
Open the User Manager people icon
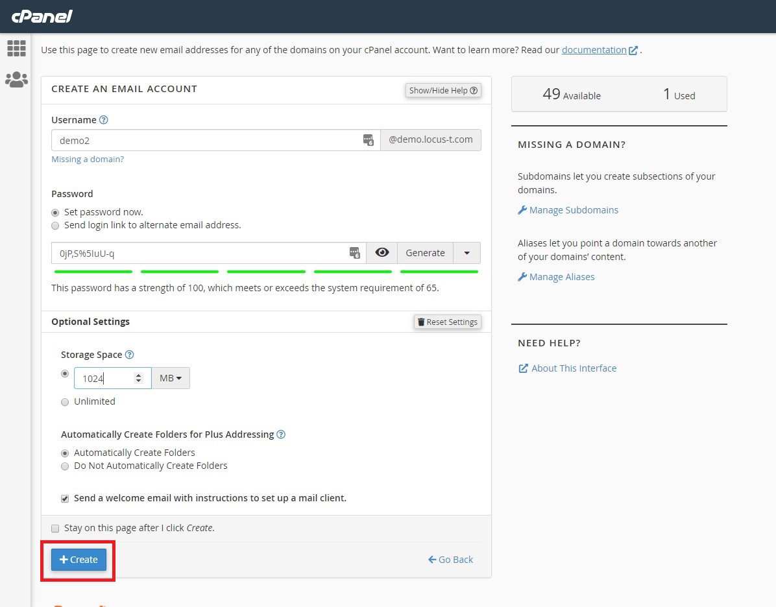pos(16,80)
